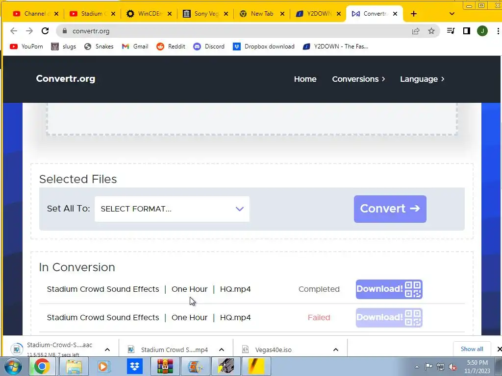The width and height of the screenshot is (502, 376).
Task: Click the Convertr.org site logo
Action: click(66, 79)
